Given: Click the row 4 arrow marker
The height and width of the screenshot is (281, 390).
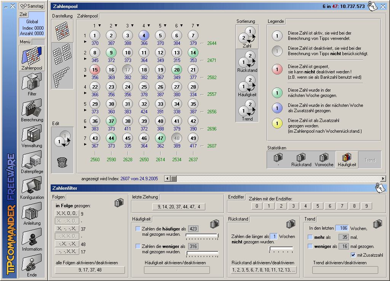Looking at the screenshot, I should 85,93.
